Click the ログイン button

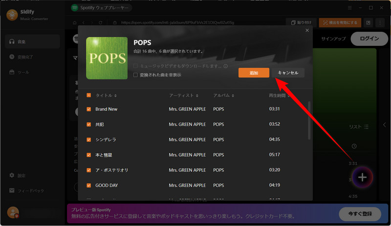coord(369,39)
